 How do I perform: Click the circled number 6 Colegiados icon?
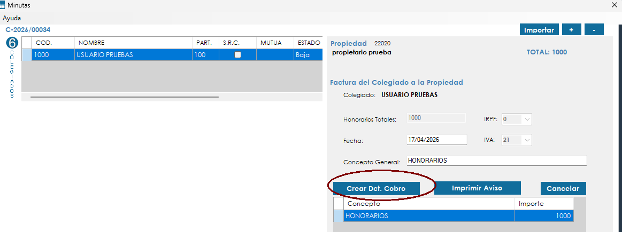point(12,43)
